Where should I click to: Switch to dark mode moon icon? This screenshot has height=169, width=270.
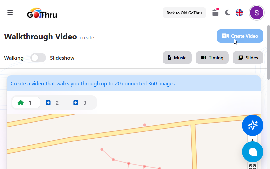click(228, 13)
